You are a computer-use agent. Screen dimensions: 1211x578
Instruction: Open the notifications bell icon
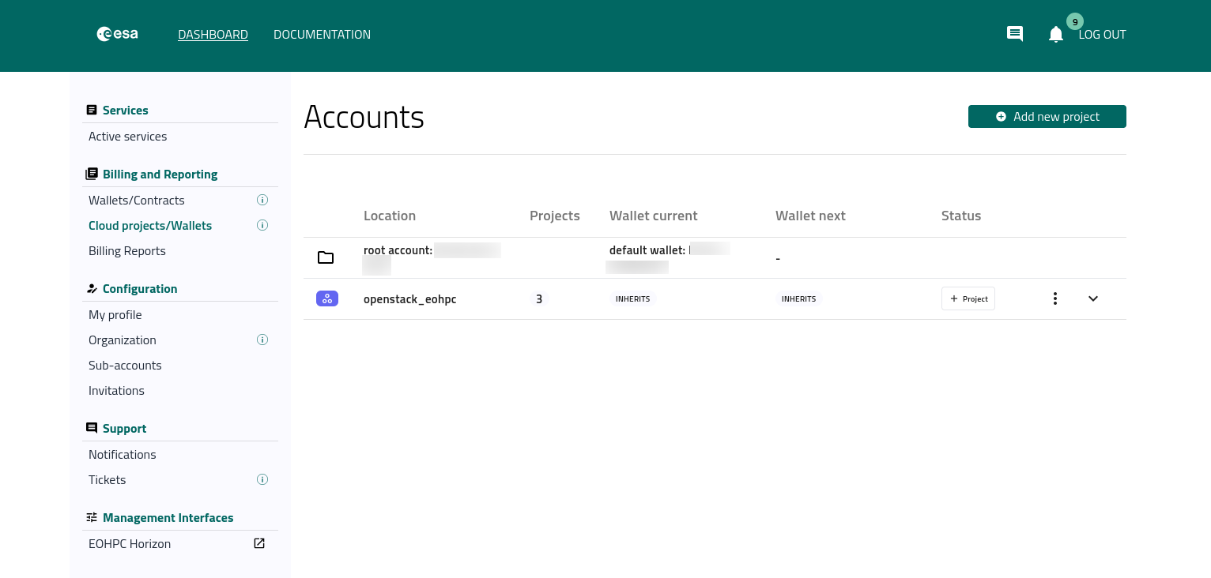[1056, 35]
